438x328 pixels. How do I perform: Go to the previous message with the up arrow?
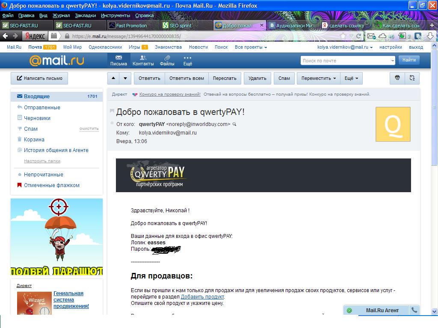point(113,79)
